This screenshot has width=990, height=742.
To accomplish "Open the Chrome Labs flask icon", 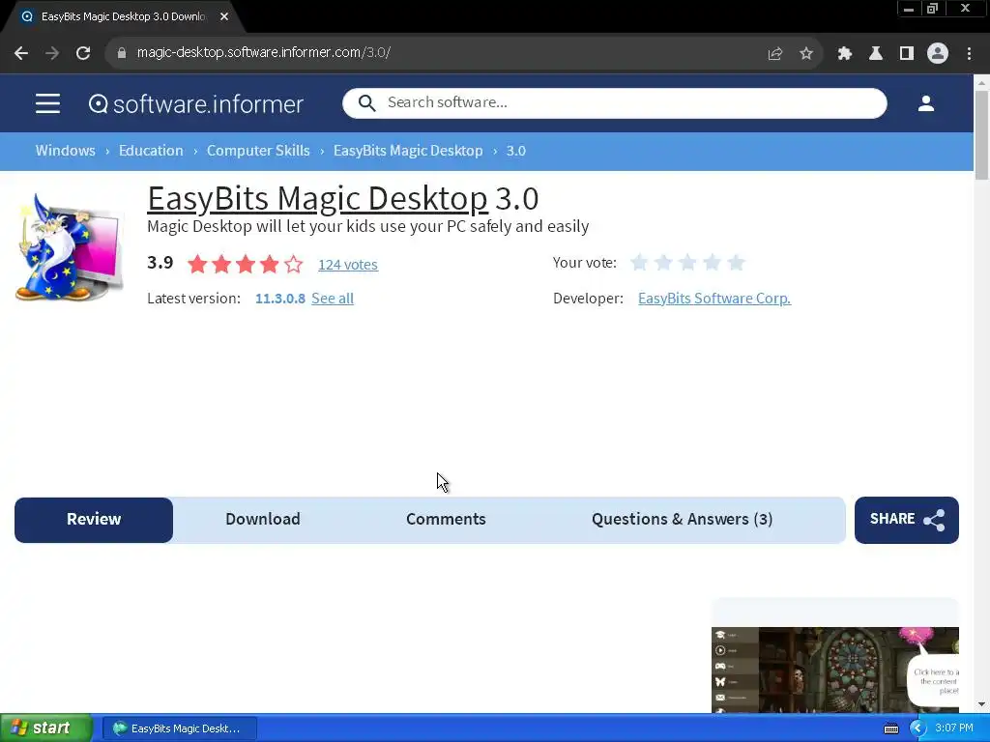I will (876, 54).
